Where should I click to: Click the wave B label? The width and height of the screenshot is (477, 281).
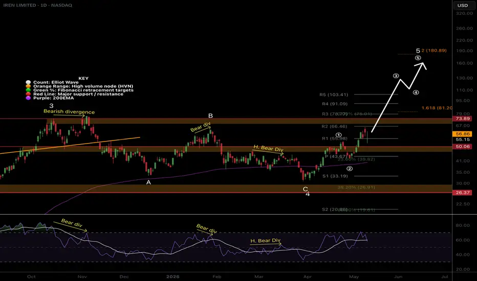(x=210, y=116)
